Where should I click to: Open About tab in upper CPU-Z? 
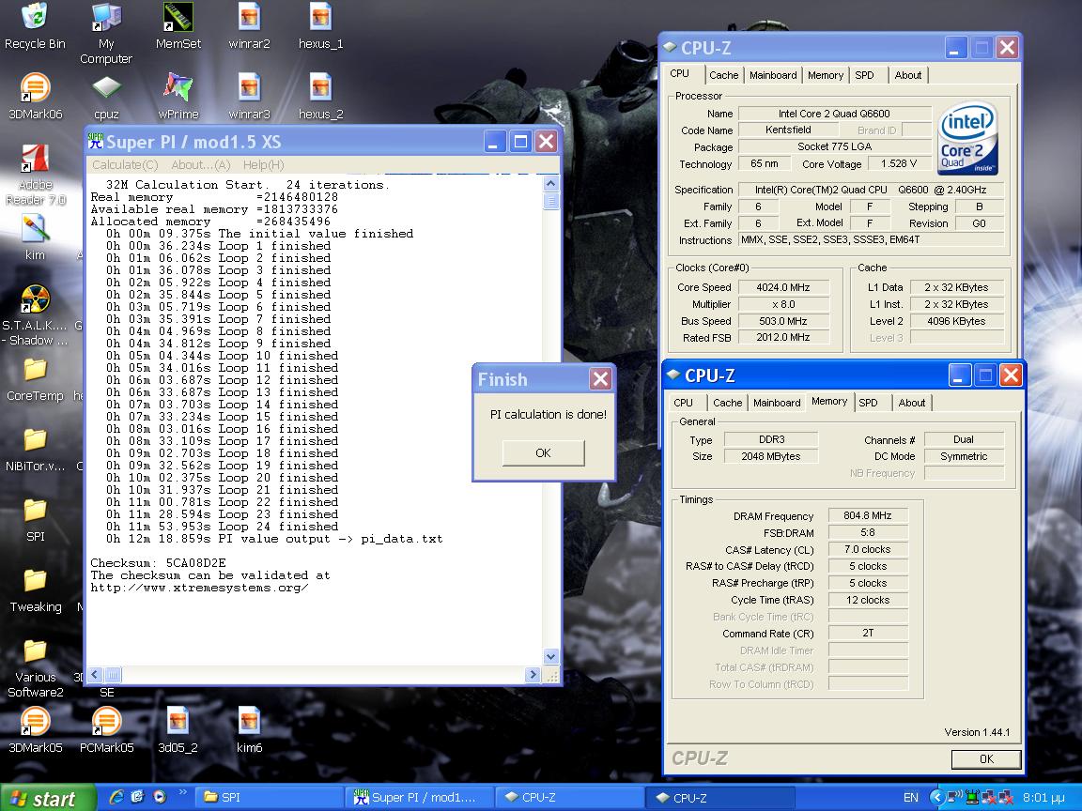pyautogui.click(x=907, y=75)
